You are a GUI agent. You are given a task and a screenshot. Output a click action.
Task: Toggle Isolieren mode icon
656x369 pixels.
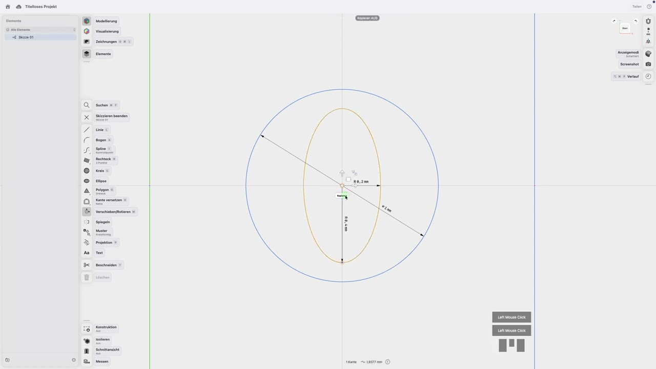coord(87,341)
